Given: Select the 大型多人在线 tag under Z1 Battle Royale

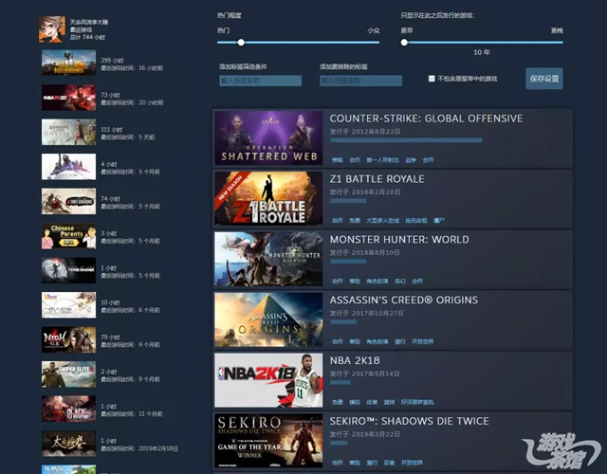Looking at the screenshot, I should tap(382, 221).
